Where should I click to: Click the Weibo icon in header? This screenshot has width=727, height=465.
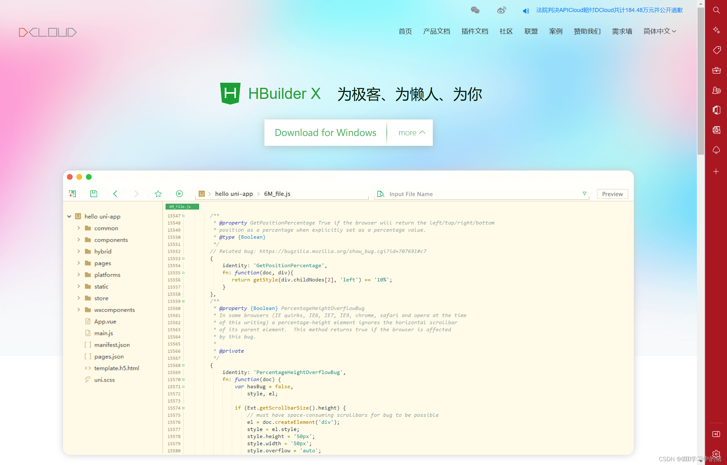click(501, 10)
